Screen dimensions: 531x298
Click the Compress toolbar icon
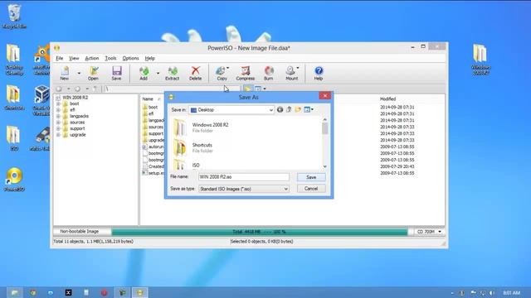246,73
